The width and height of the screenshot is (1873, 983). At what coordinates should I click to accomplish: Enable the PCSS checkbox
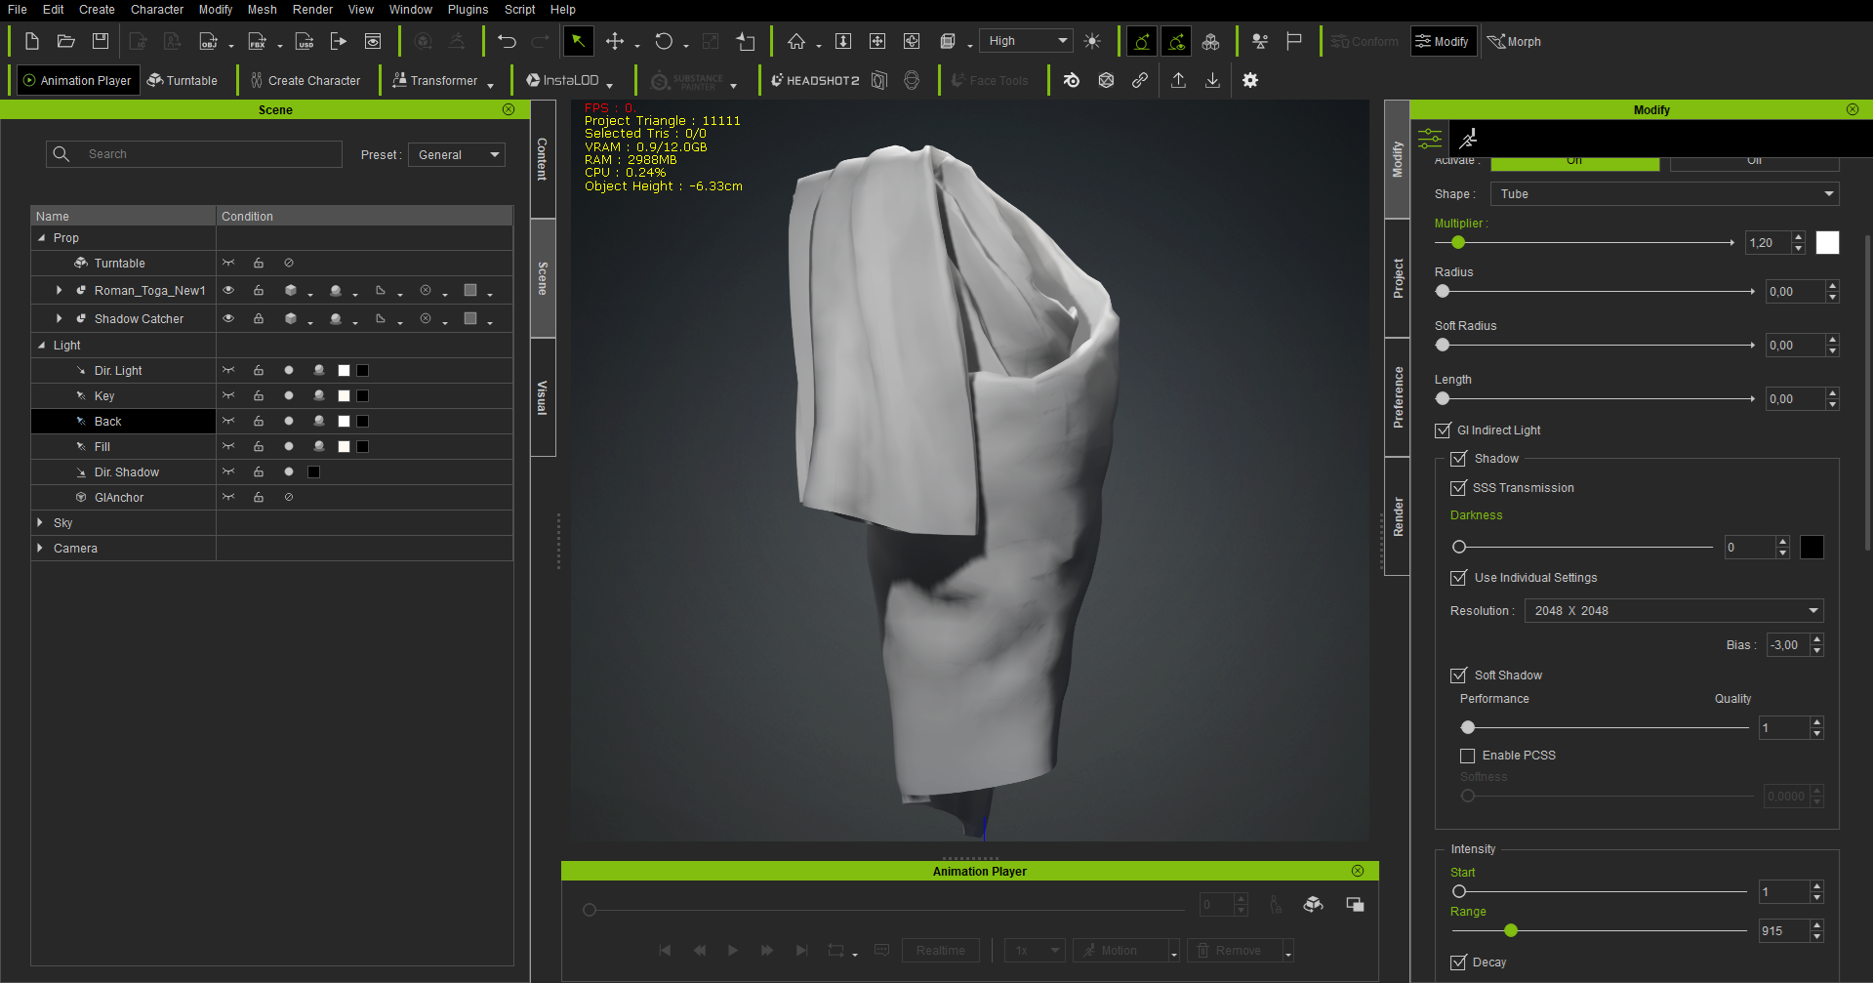tap(1467, 756)
